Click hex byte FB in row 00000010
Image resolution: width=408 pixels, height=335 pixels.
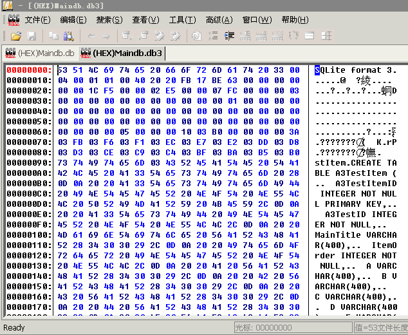tap(186, 81)
